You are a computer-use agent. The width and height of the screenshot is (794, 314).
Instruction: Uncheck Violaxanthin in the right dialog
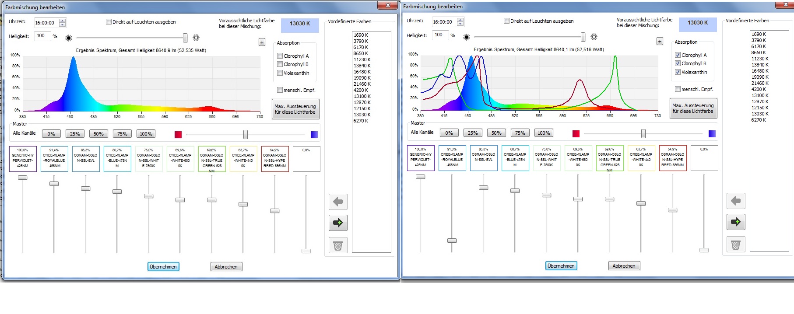click(x=678, y=72)
